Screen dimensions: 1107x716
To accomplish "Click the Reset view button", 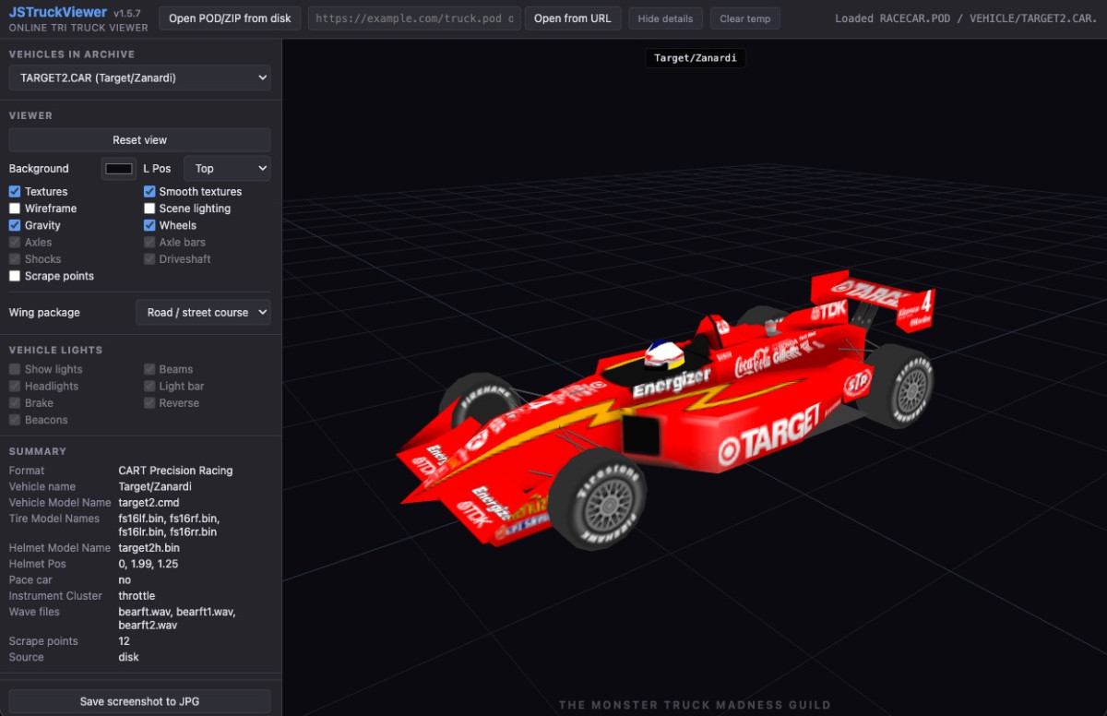I will pos(140,140).
